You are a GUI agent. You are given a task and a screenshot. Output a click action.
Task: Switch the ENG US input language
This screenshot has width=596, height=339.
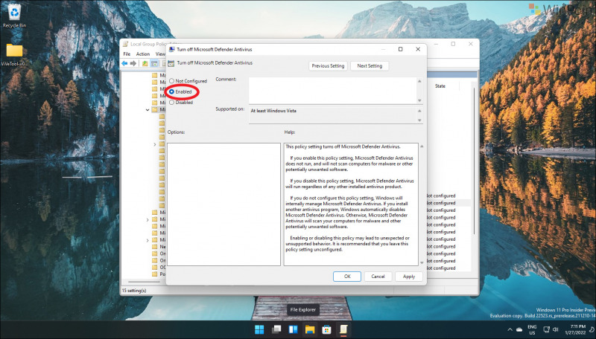(532, 329)
